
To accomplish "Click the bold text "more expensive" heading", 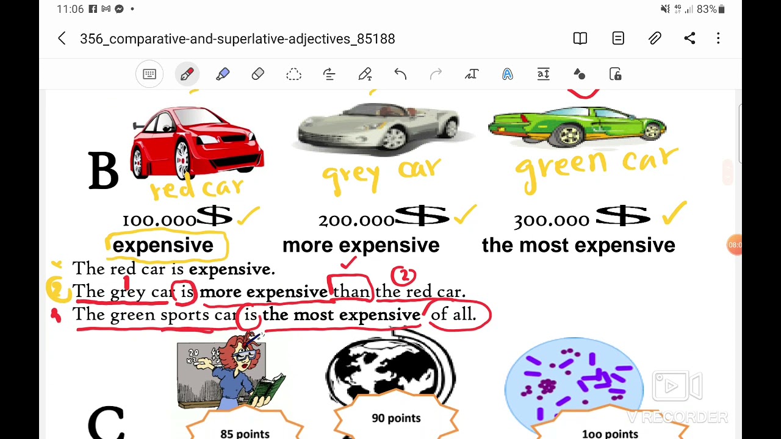I will click(x=361, y=245).
